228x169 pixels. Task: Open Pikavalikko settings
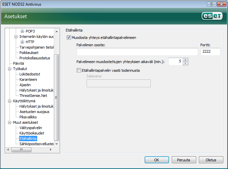[x=28, y=117]
